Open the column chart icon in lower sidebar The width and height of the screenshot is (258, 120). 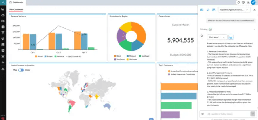[3, 62]
